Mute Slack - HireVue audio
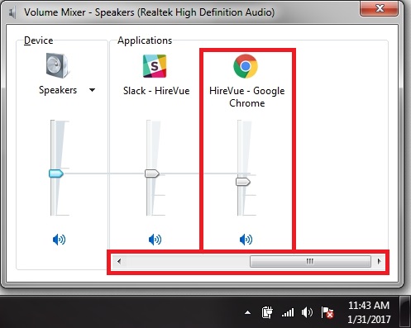Screen dimensions: 411x328 coord(155,240)
